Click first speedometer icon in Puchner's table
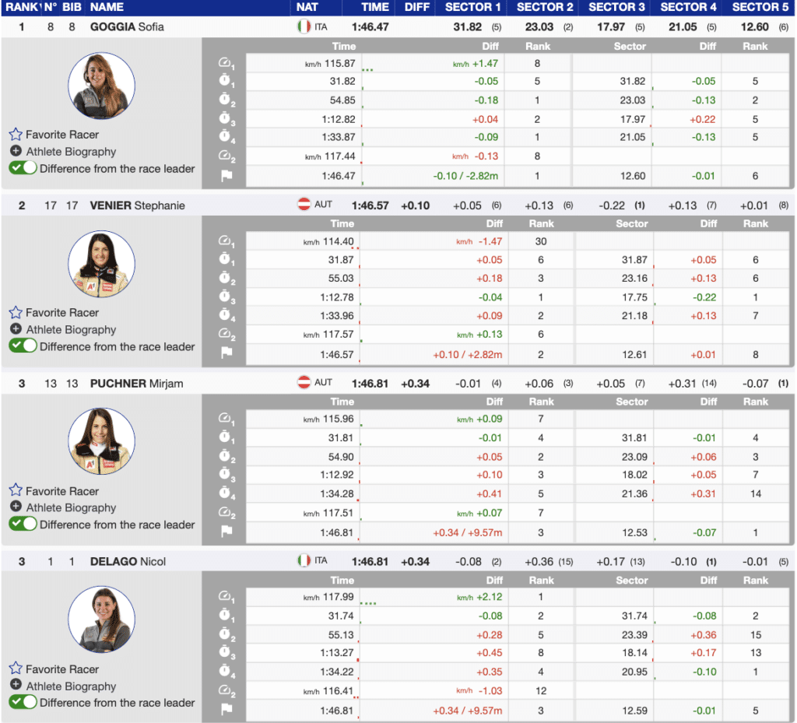The width and height of the screenshot is (797, 723). pyautogui.click(x=226, y=420)
